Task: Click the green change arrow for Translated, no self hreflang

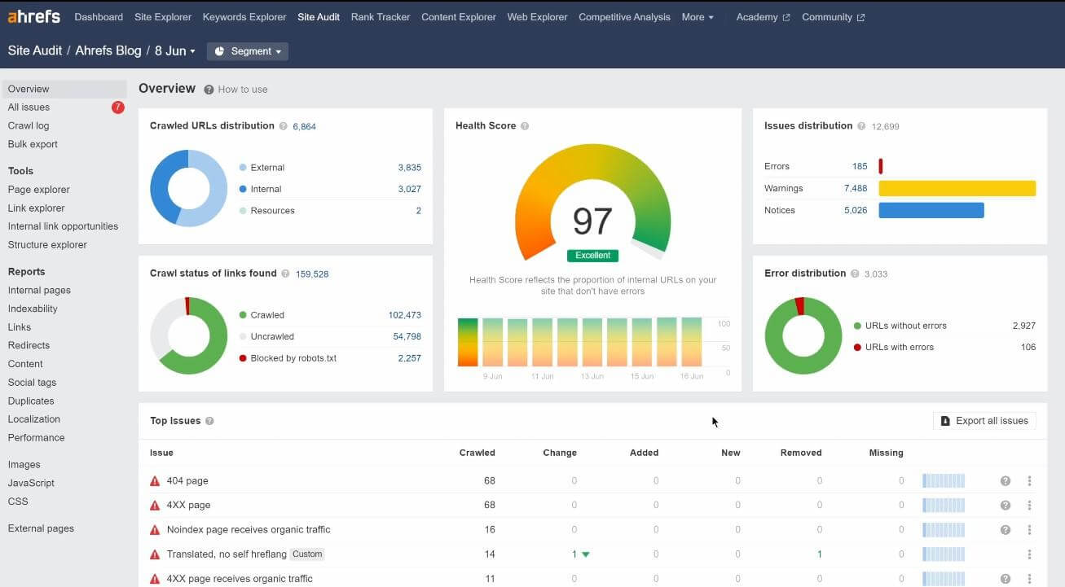Action: pos(586,554)
